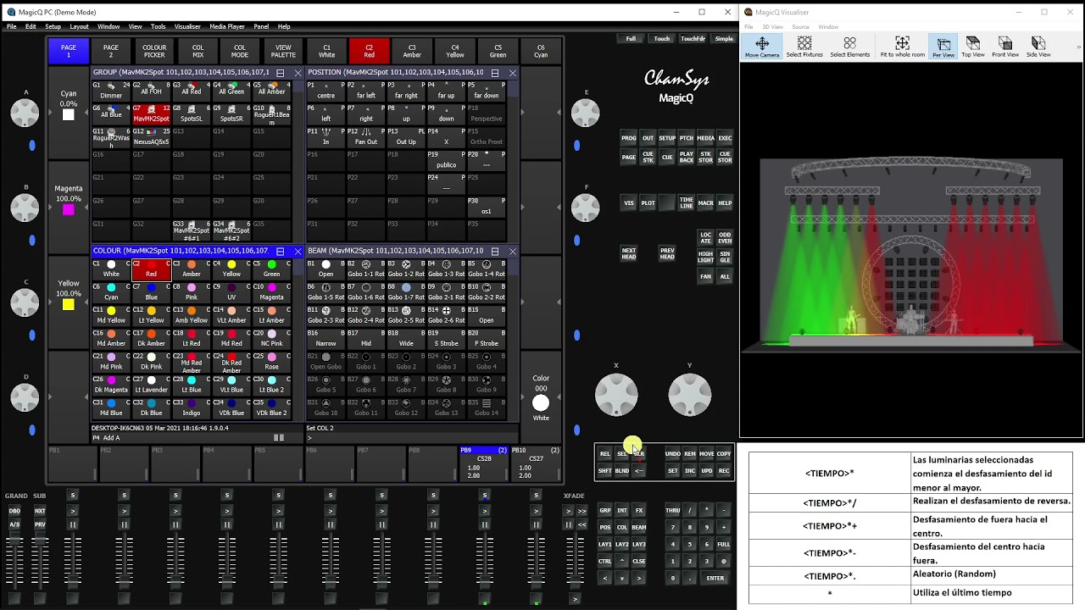Maximize the COLOUR window panel
Screen dimensions: 1085x610
281,252
